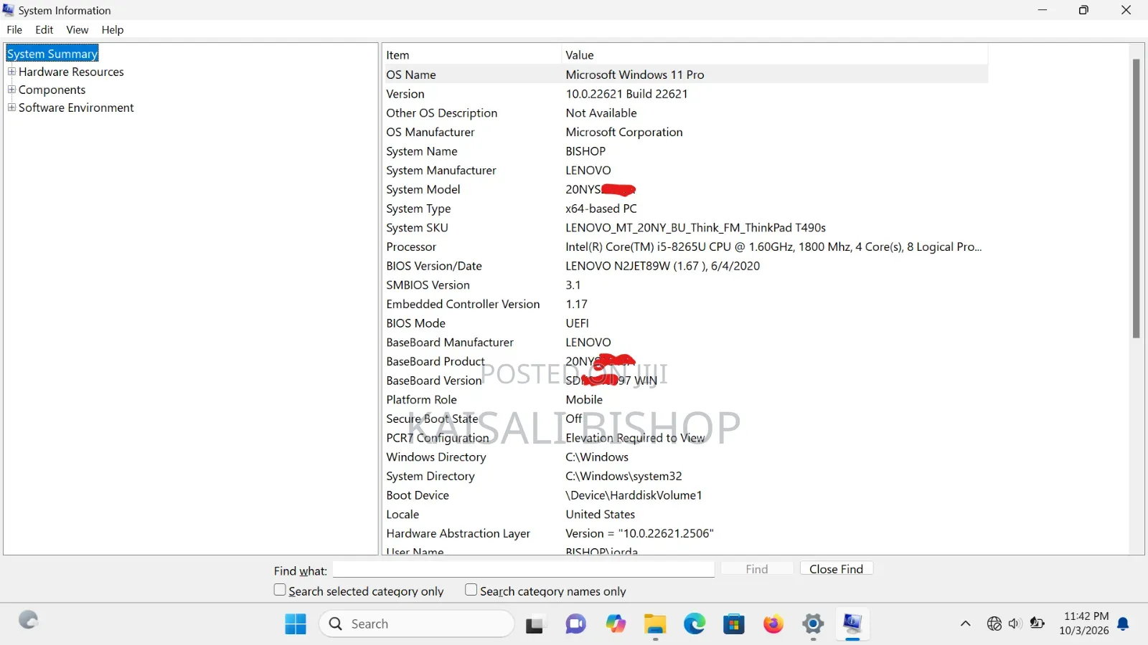Click the Find what input field
Image resolution: width=1148 pixels, height=645 pixels.
(x=524, y=569)
